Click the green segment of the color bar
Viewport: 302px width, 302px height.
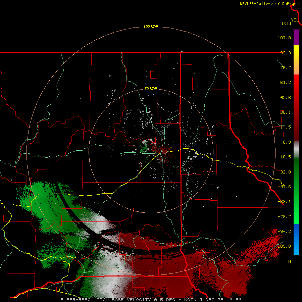(x=296, y=191)
